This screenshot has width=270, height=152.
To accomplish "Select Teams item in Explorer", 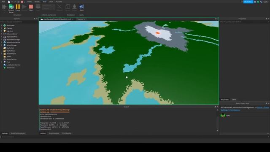I will (9, 57).
